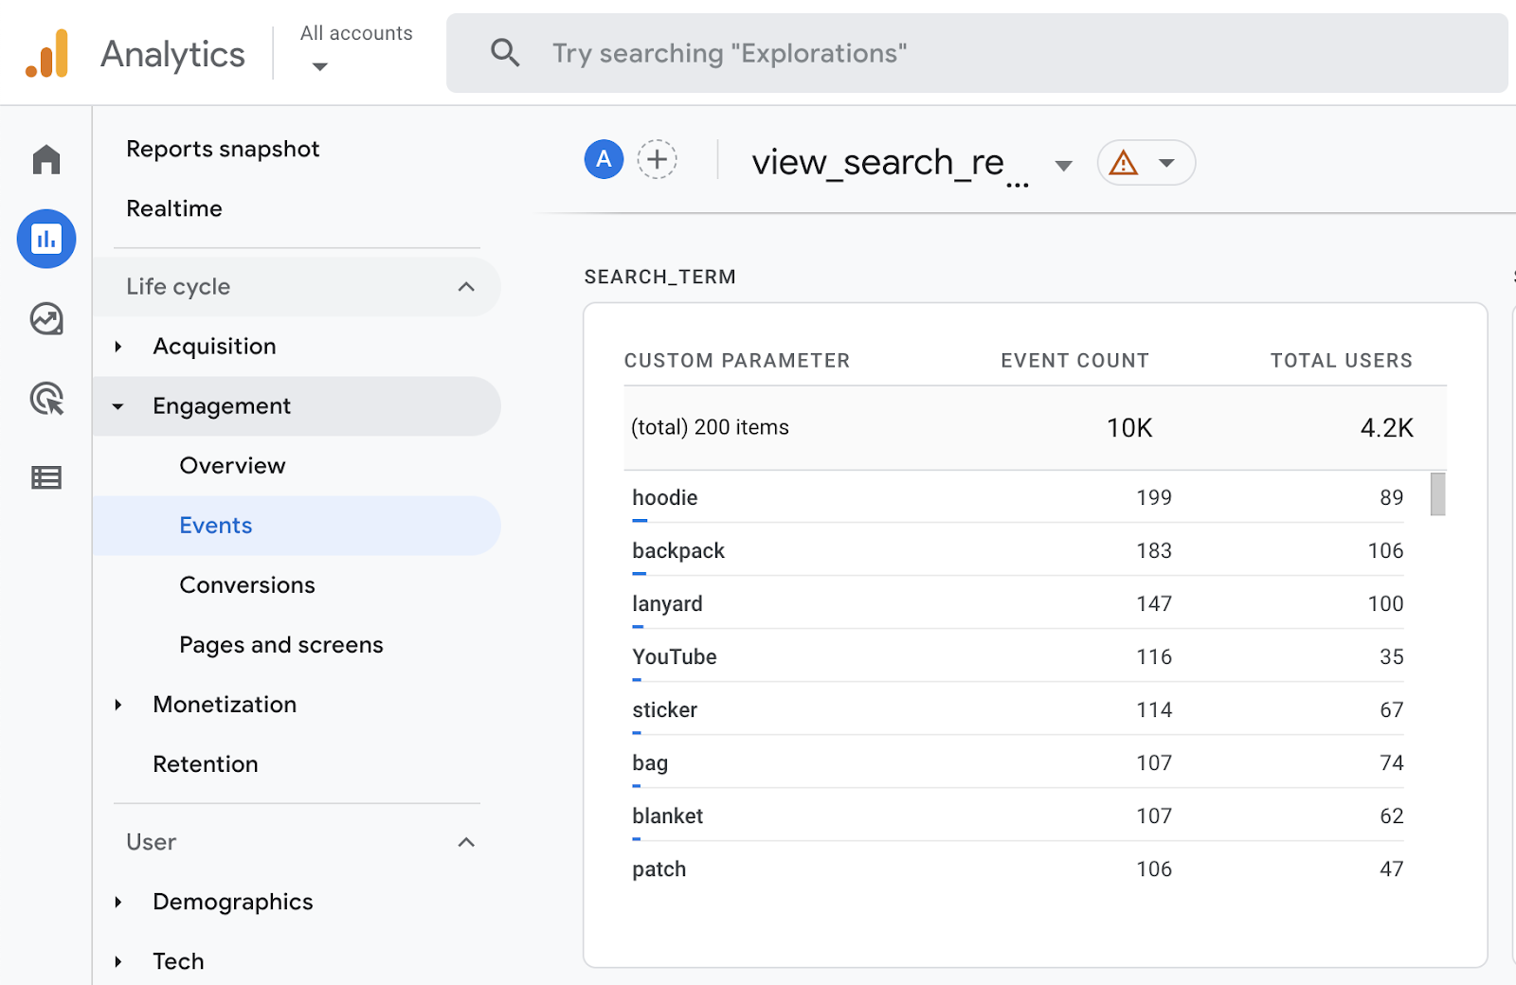Select Conversions in the Engagement menu
The width and height of the screenshot is (1516, 985).
[x=247, y=585]
